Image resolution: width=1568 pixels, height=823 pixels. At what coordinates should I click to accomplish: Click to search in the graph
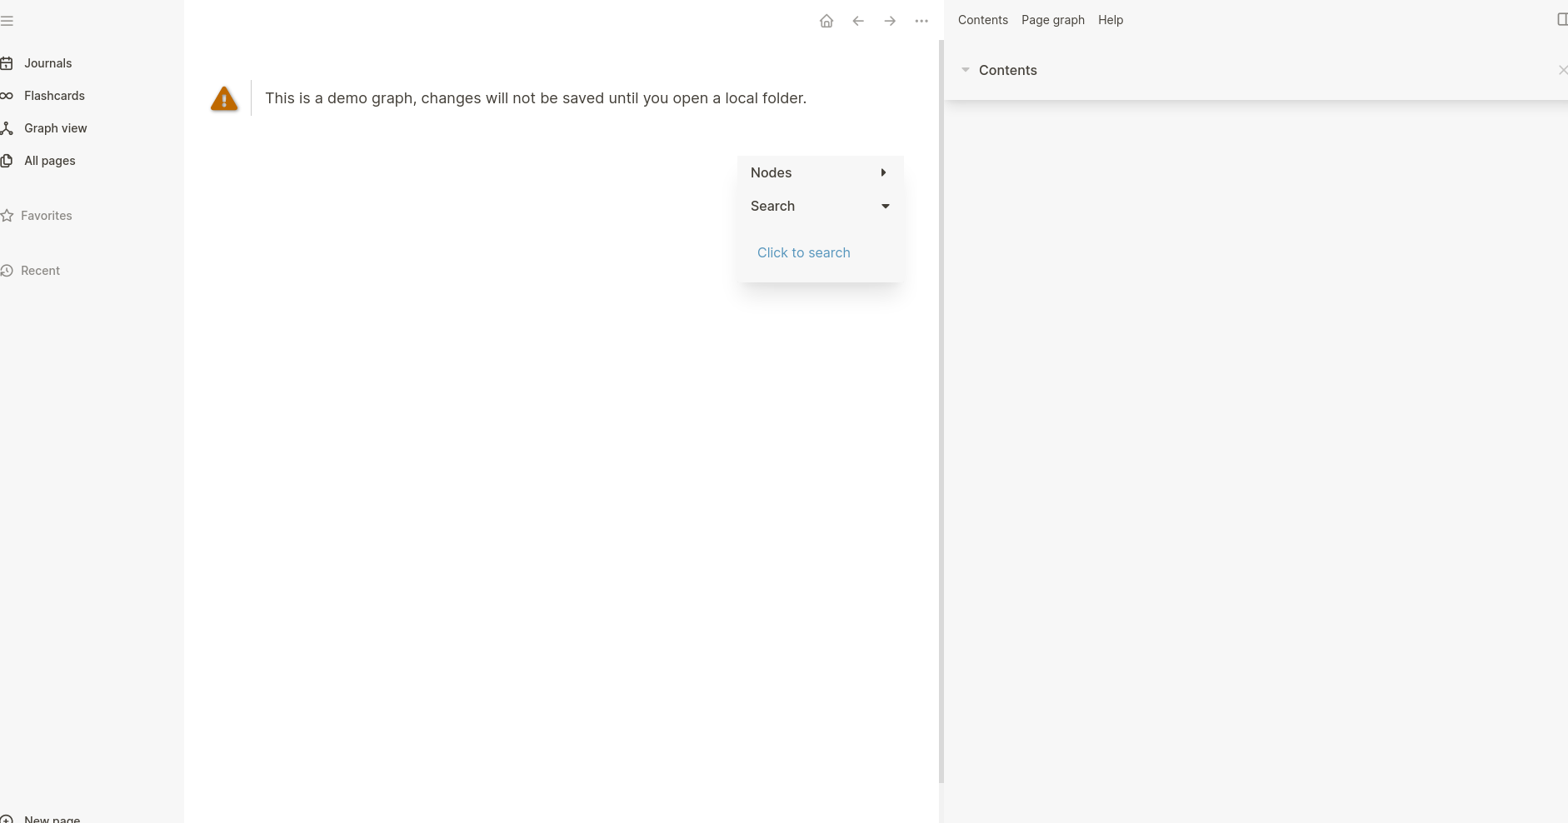point(803,252)
